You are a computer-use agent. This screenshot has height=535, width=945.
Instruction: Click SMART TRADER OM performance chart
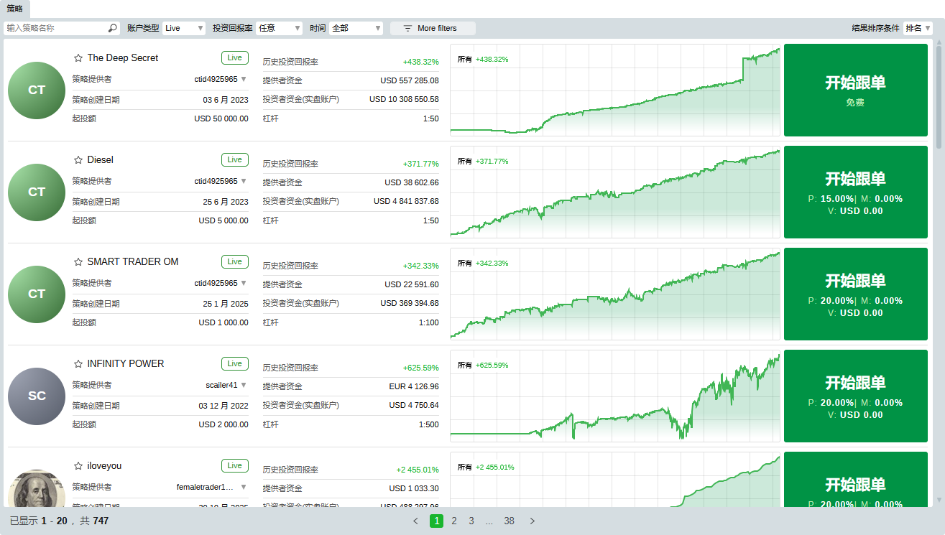[615, 294]
